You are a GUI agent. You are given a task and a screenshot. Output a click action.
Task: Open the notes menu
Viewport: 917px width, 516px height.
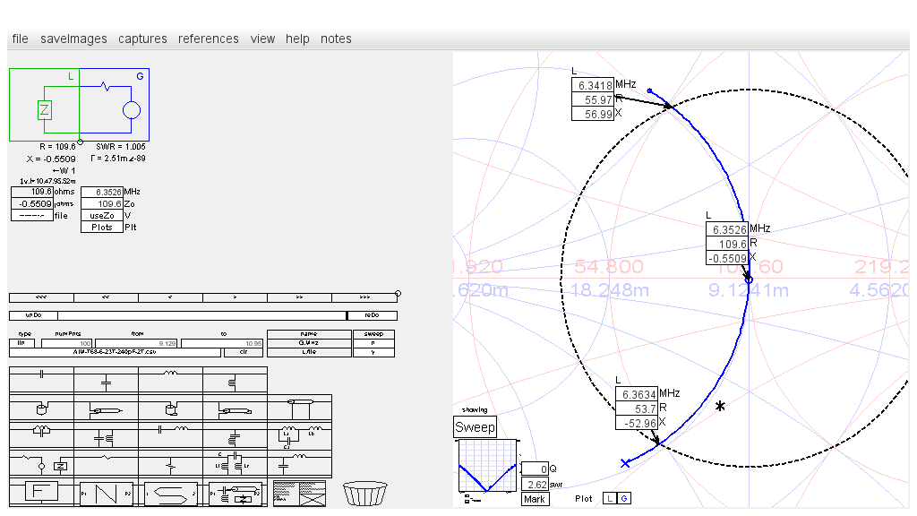(x=337, y=39)
